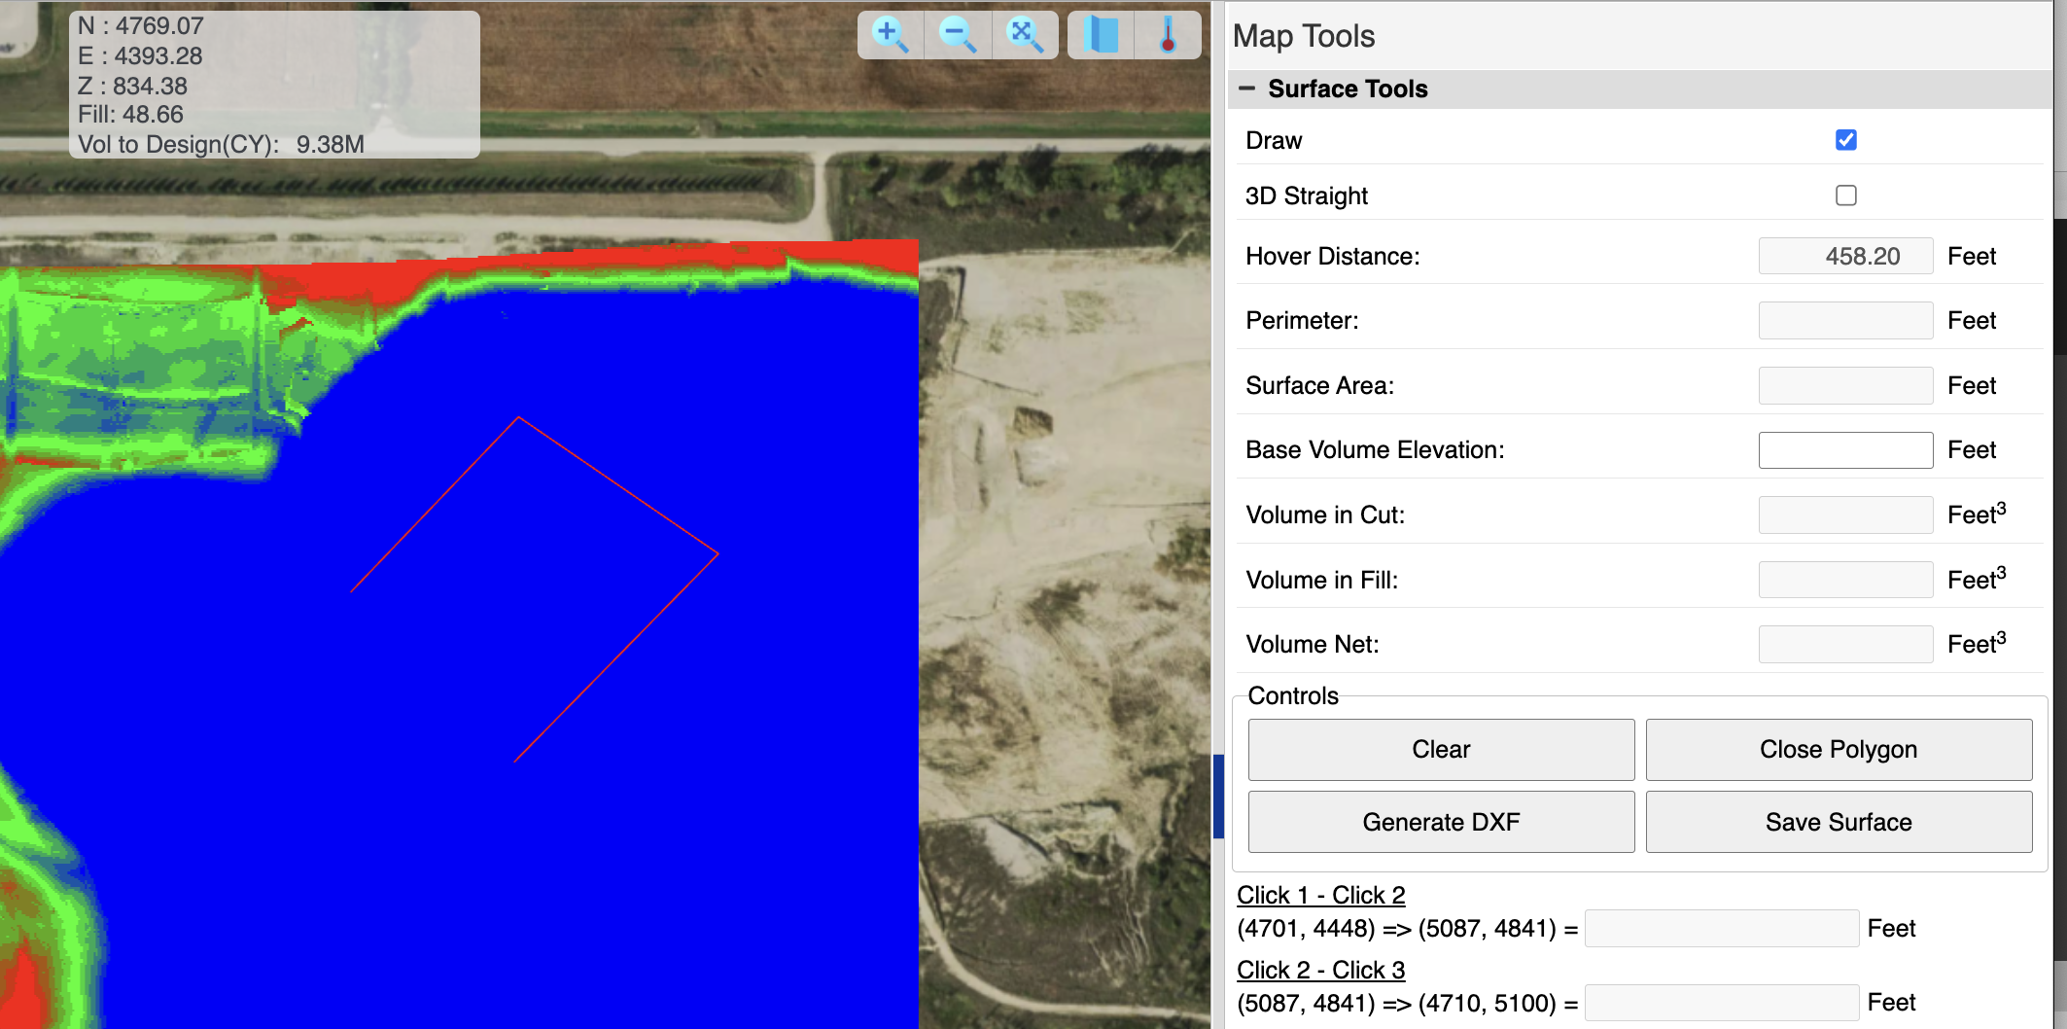Click the zoom extents magnifier icon
This screenshot has height=1029, width=2067.
pos(1025,35)
